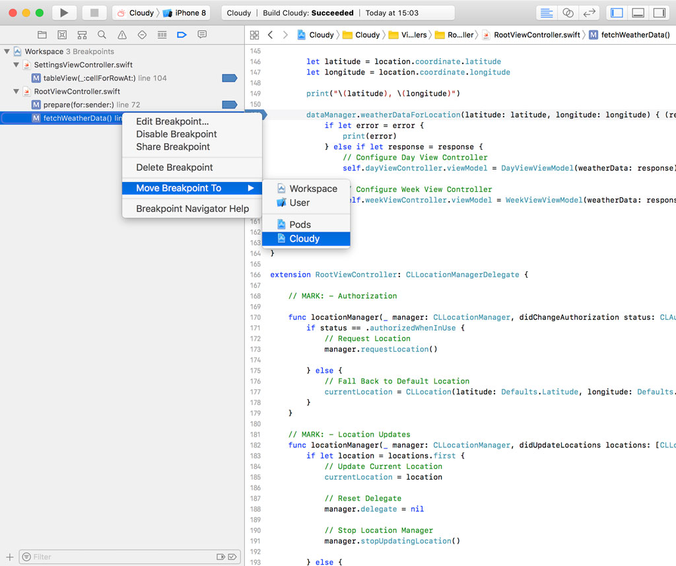Toggle the tableView(_:cellForRowAt:) breakpoint indicator
The image size is (676, 566).
tap(229, 78)
